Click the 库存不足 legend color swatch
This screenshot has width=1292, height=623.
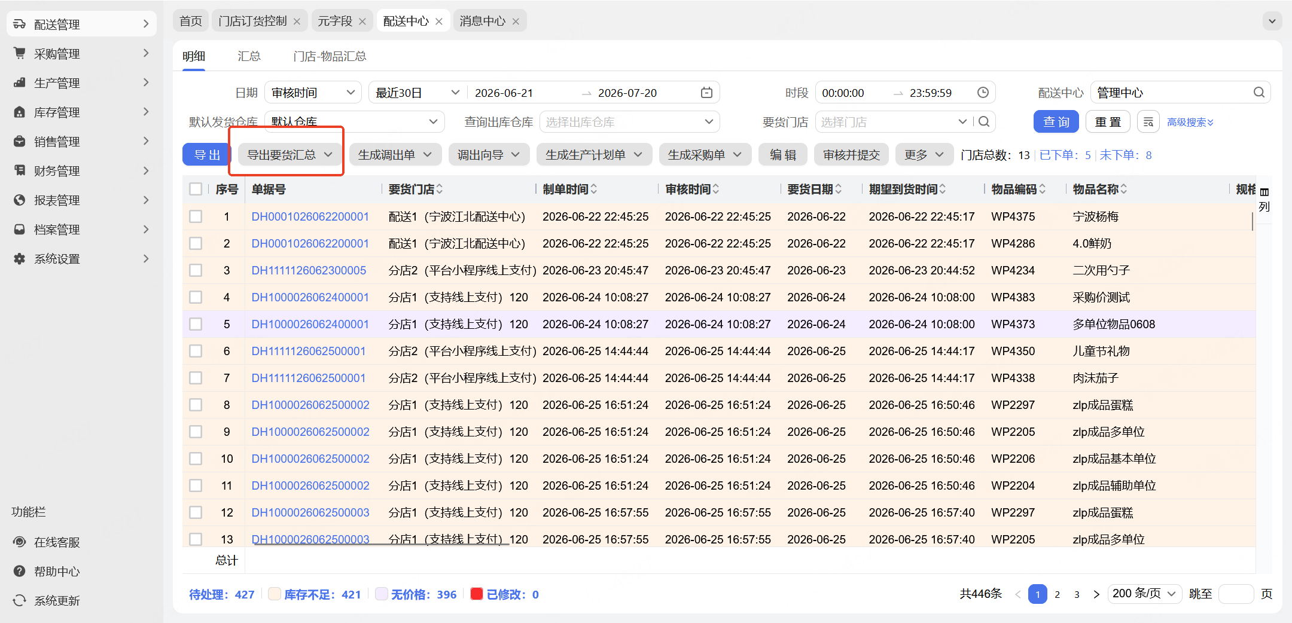(275, 594)
